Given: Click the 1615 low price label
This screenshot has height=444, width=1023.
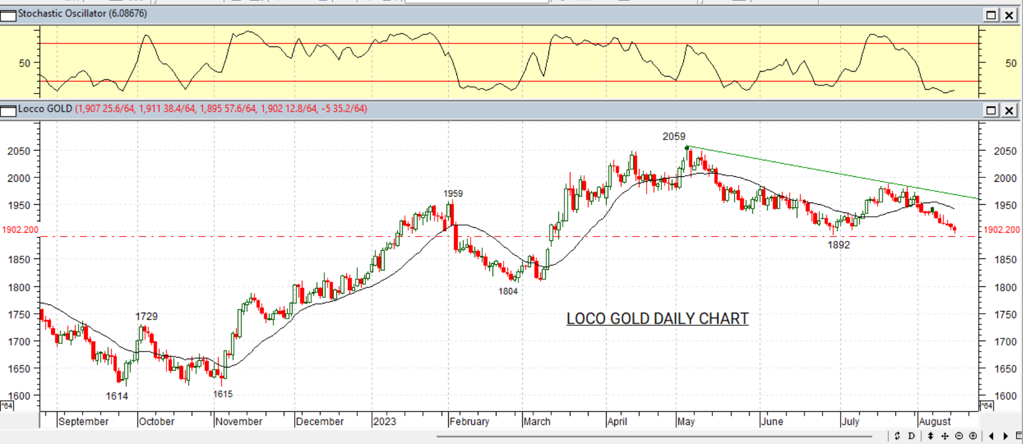Looking at the screenshot, I should click(223, 394).
